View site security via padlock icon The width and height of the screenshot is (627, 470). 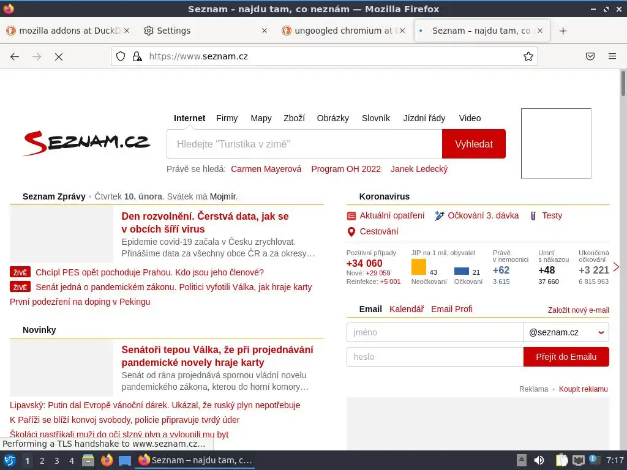(x=137, y=56)
